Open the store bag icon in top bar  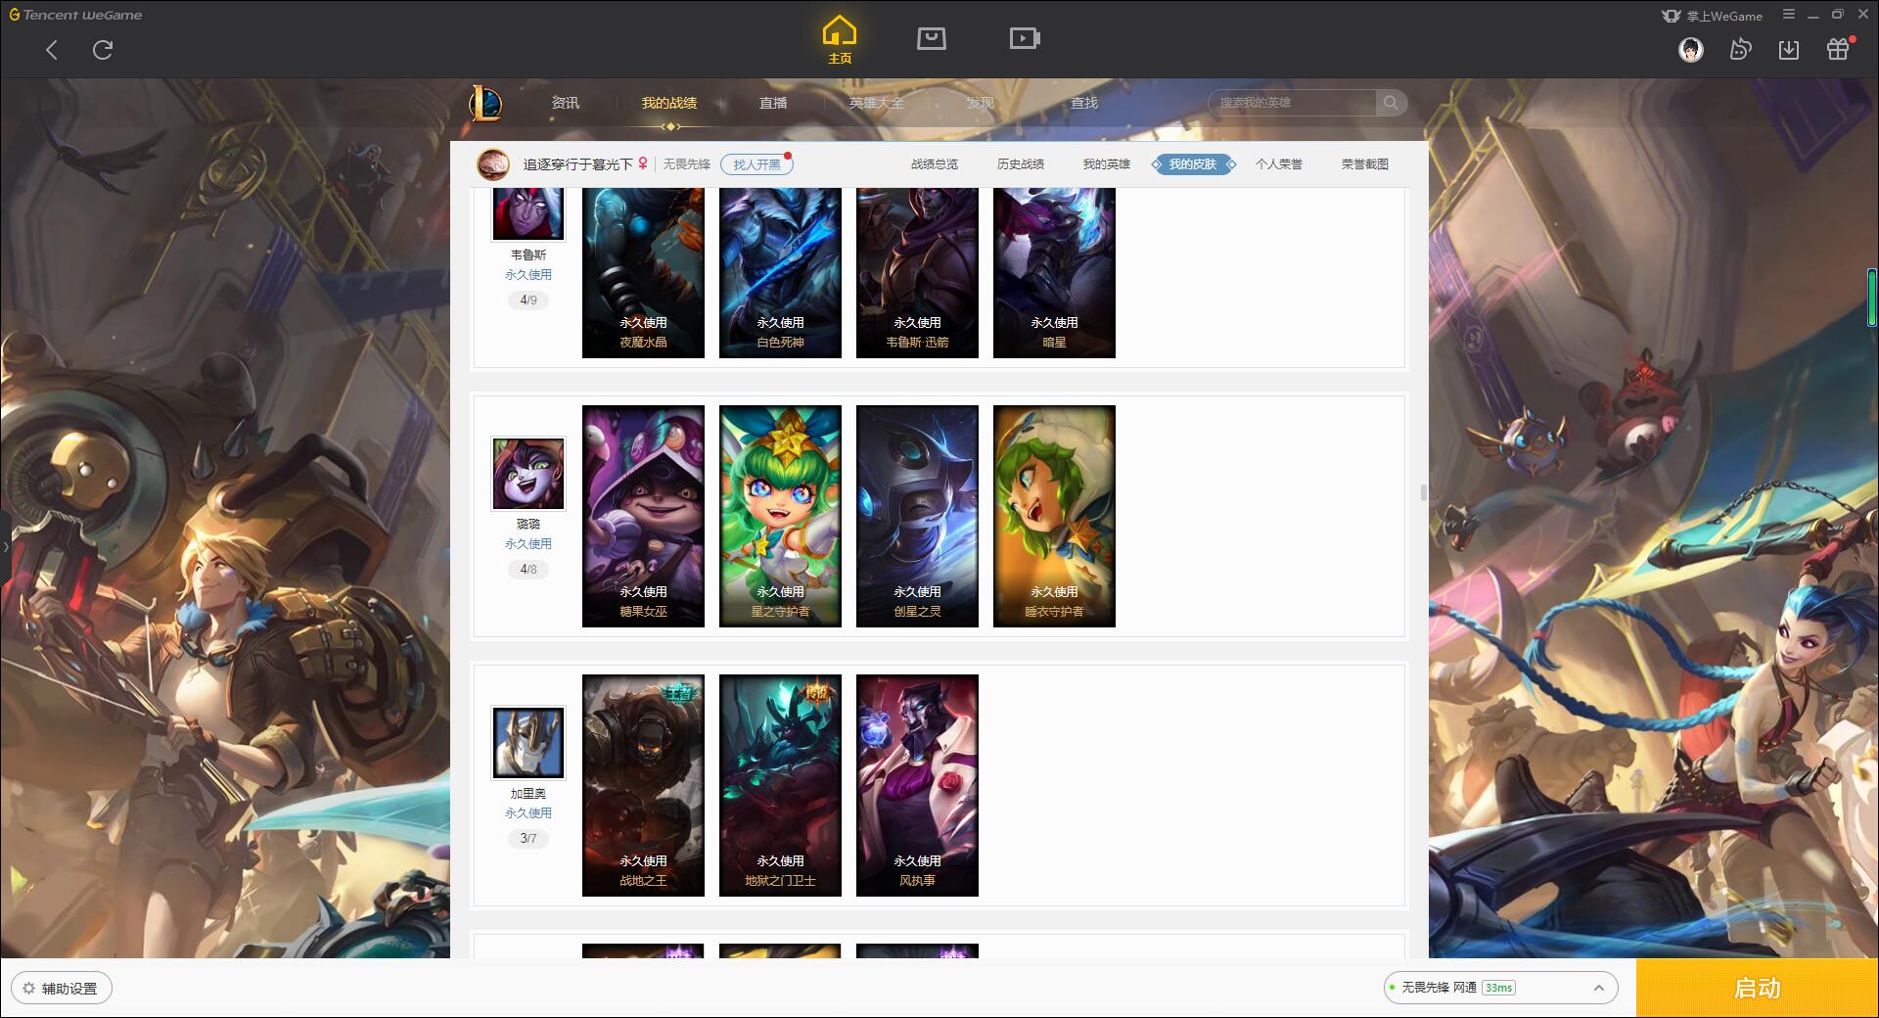931,38
